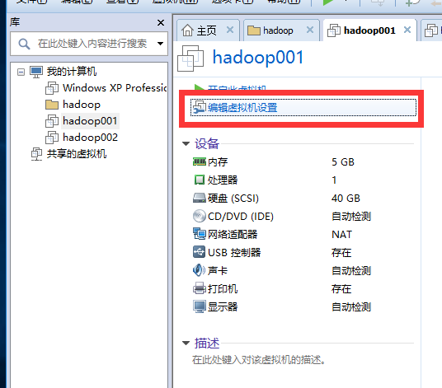Image resolution: width=442 pixels, height=388 pixels.
Task: Open the 网络适配器 network adapter icon
Action: 200,234
